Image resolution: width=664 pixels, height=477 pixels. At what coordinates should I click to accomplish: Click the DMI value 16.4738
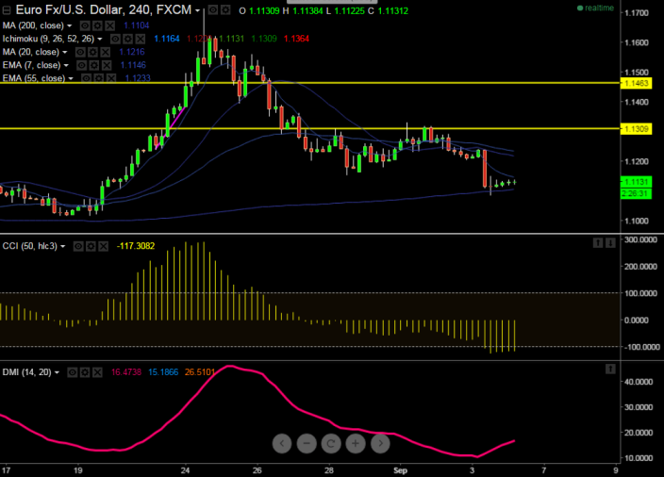coord(126,372)
